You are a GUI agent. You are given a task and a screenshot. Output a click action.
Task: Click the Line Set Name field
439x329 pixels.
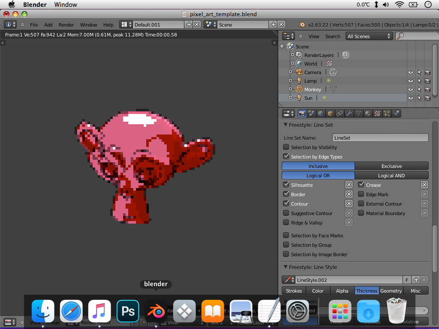pyautogui.click(x=380, y=138)
